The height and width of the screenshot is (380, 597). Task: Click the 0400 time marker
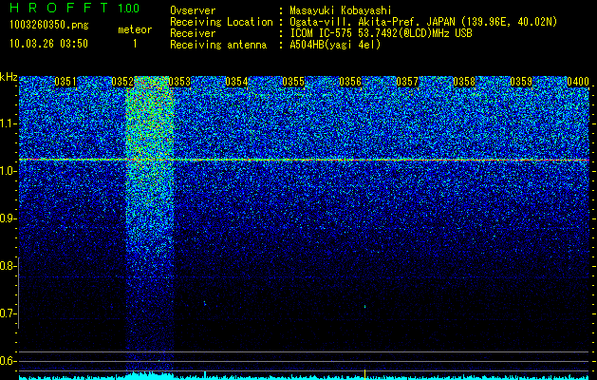point(578,82)
